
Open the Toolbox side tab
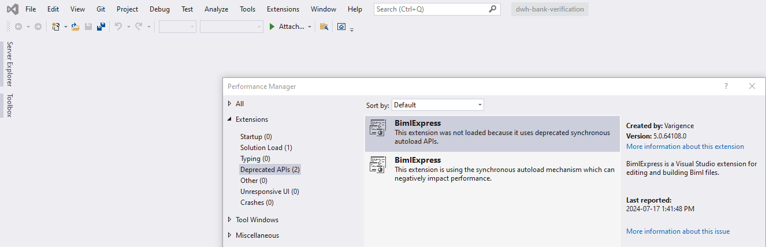point(9,105)
